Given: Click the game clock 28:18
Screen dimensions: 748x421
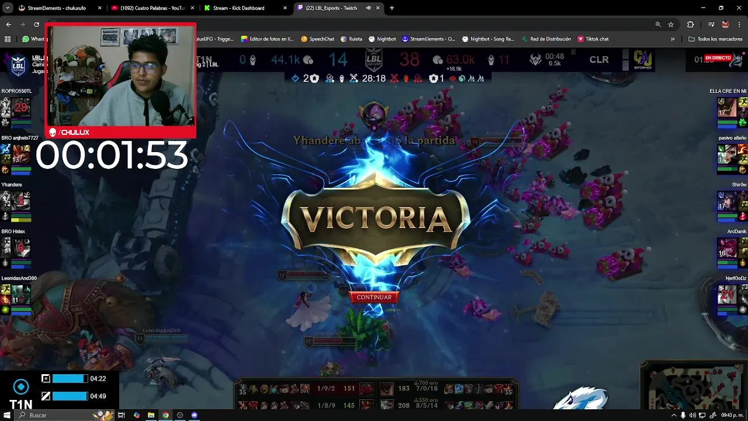Looking at the screenshot, I should [x=374, y=78].
